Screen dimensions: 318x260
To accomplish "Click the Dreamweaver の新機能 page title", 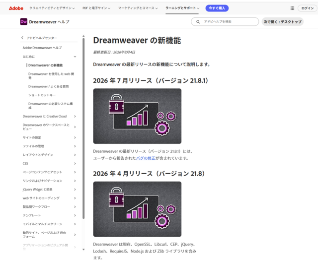I will pos(137,40).
